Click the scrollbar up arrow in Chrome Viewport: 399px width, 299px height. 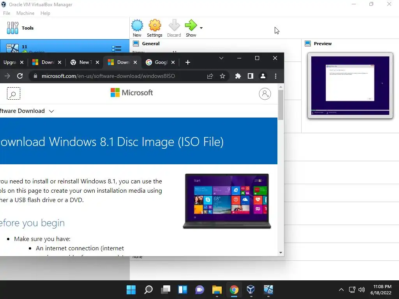coord(281,87)
